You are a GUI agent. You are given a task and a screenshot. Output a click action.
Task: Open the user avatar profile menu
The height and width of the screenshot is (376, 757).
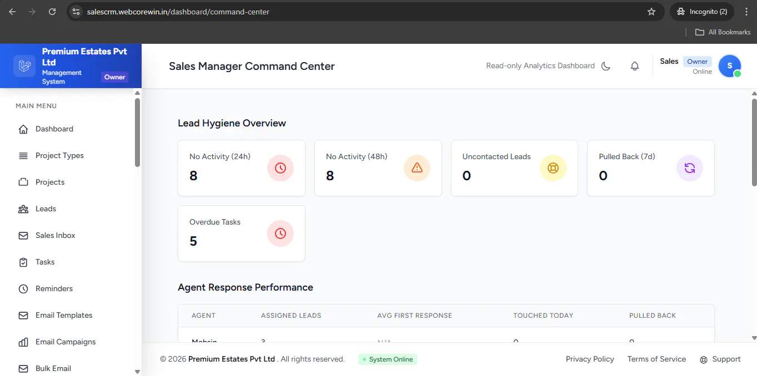[x=729, y=66]
